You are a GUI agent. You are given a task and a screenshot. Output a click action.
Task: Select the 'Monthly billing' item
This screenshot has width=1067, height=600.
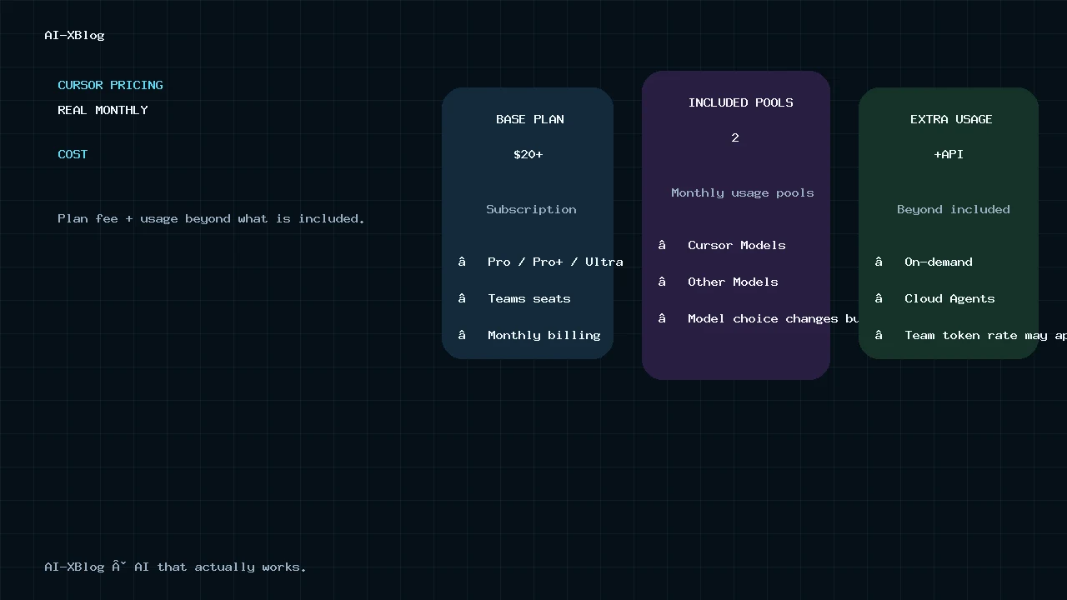544,335
